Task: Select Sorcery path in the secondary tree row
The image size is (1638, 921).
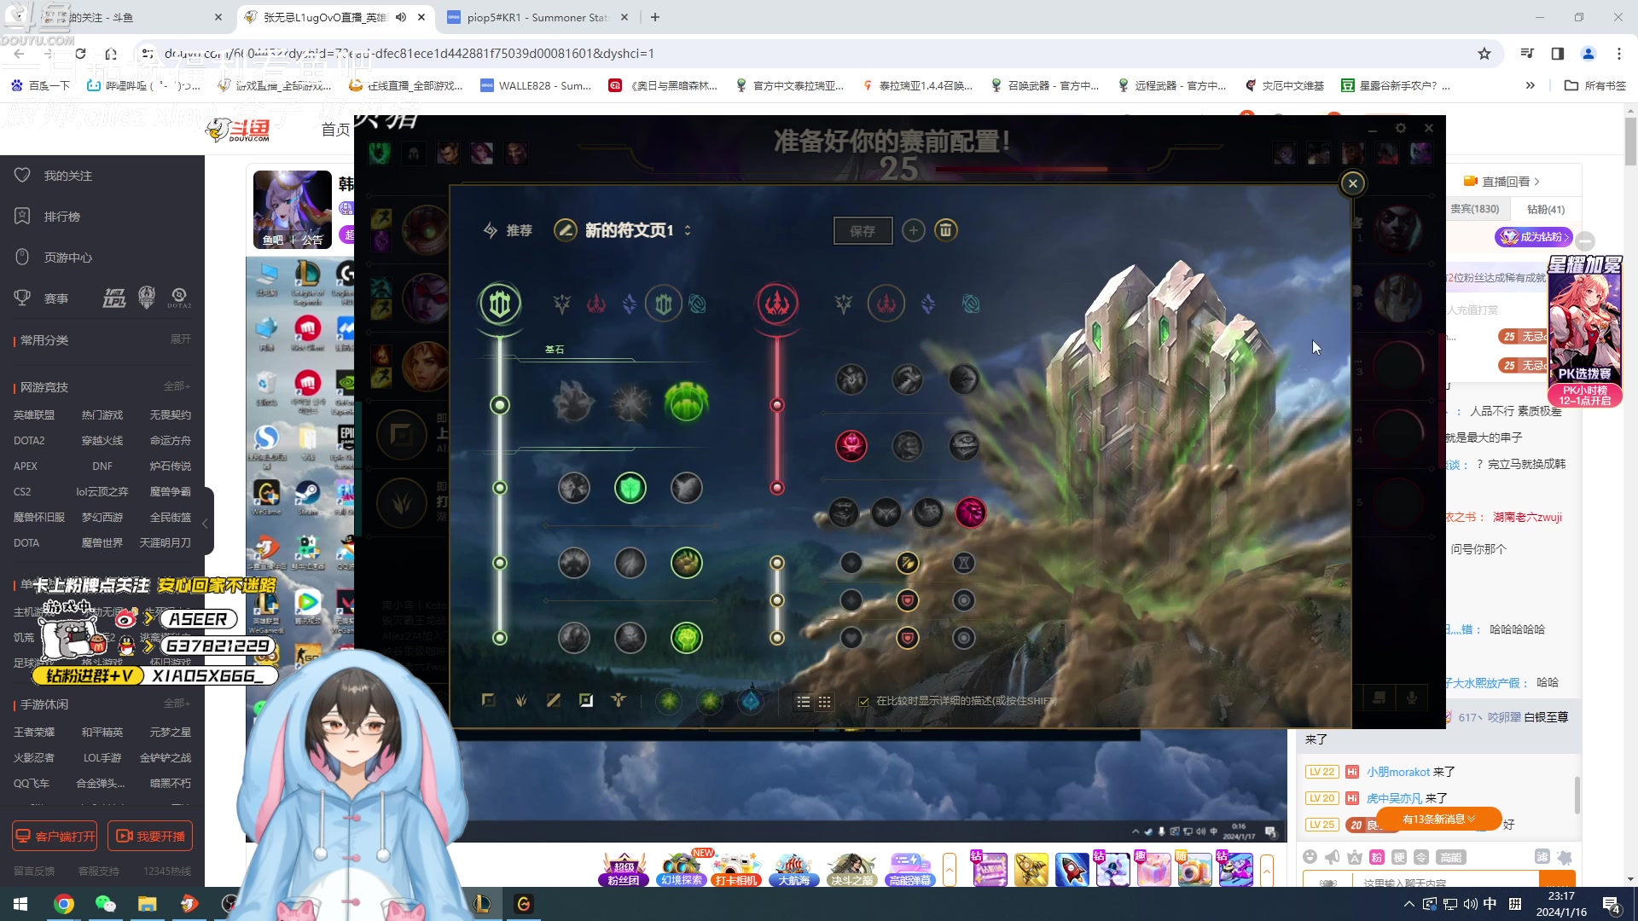Action: [x=928, y=304]
